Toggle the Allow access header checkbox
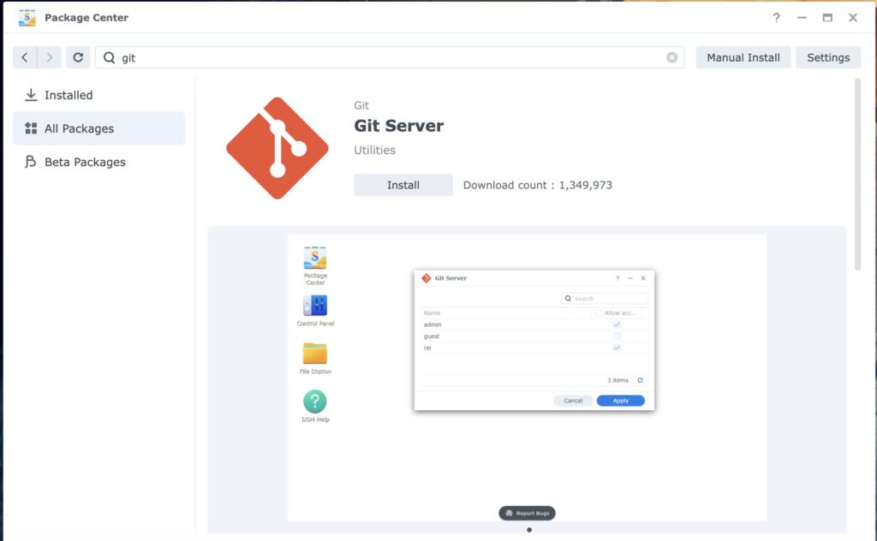Screen dimensions: 877x541 pyautogui.click(x=599, y=313)
